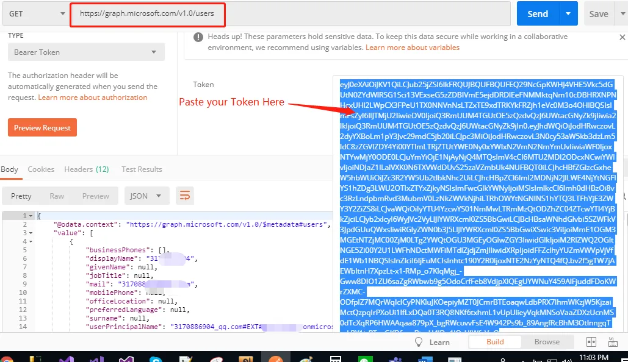Click the "userPrincipalName" key
This screenshot has height=362, width=628.
click(124, 327)
